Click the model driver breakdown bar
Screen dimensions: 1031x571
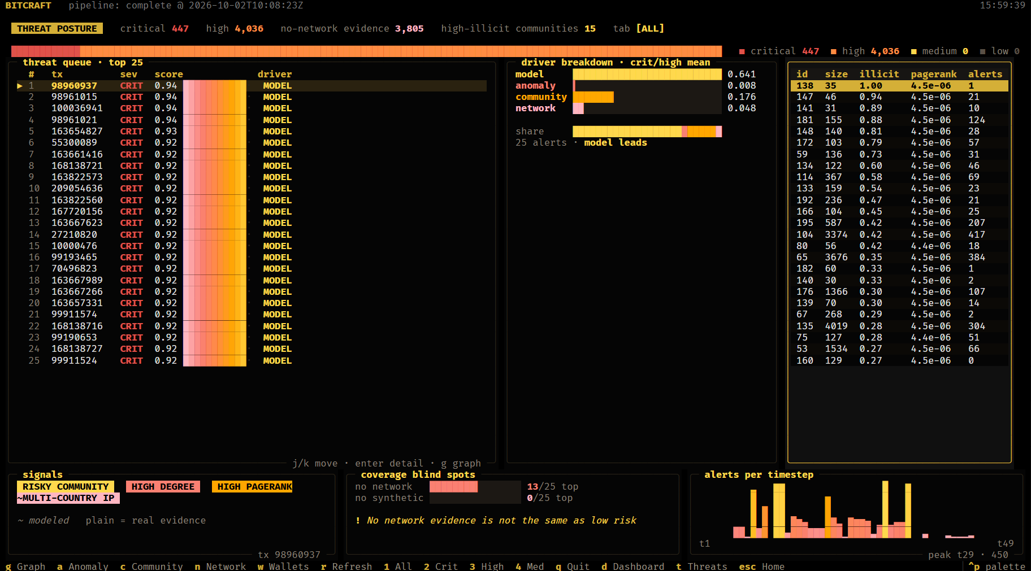(x=647, y=74)
